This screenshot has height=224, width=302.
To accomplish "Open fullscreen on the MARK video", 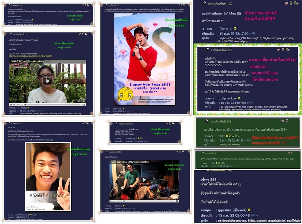I will (x=177, y=201).
